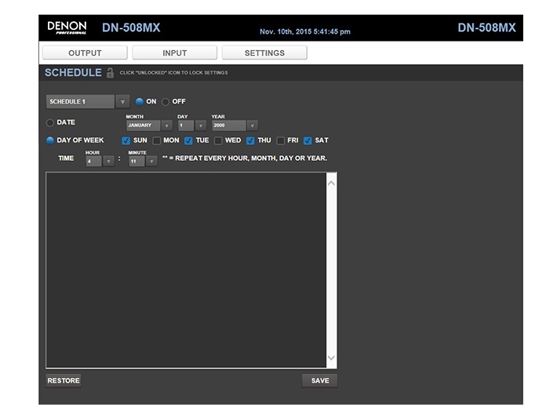Click the SAVE button
The width and height of the screenshot is (557, 418).
[320, 380]
